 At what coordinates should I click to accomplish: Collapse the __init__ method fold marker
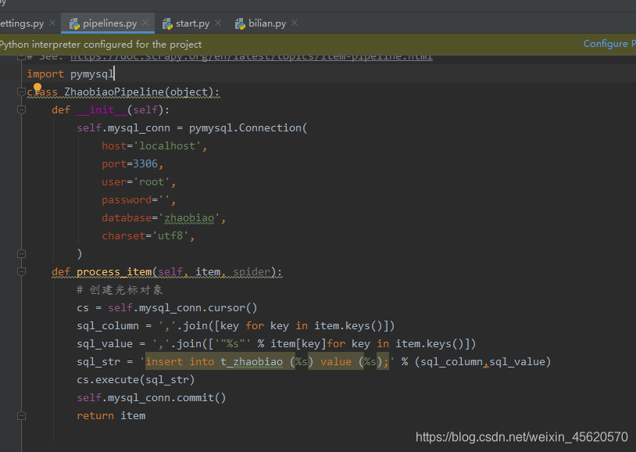[22, 109]
